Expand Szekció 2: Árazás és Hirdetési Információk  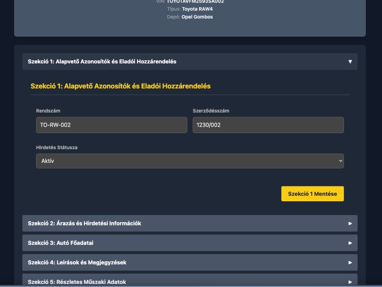coord(190,223)
